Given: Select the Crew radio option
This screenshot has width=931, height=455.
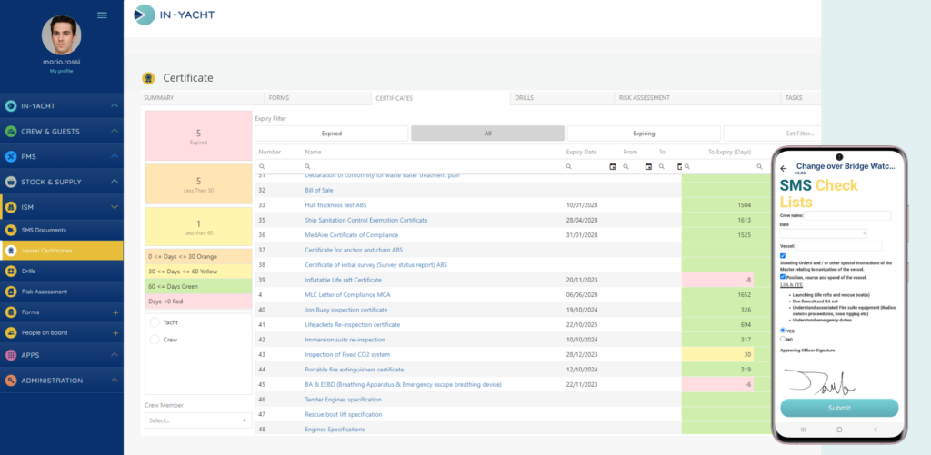Looking at the screenshot, I should pos(155,340).
